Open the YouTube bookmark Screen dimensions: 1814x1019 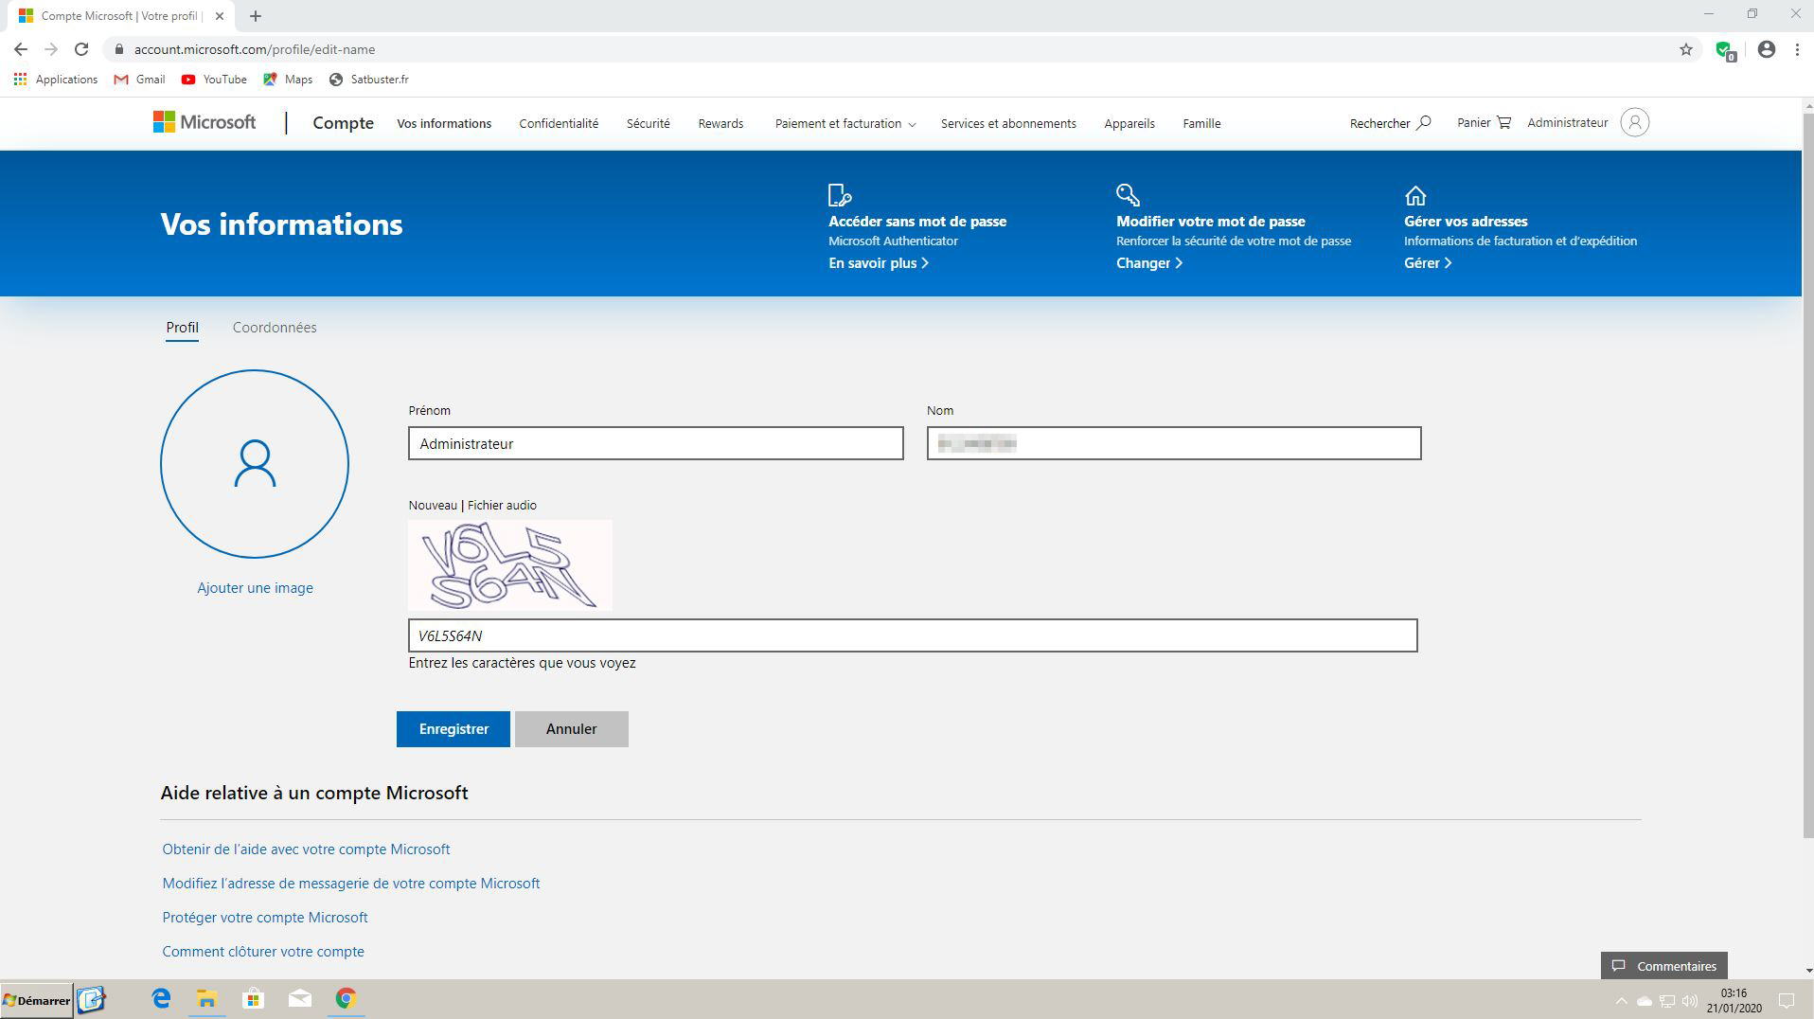coord(214,80)
